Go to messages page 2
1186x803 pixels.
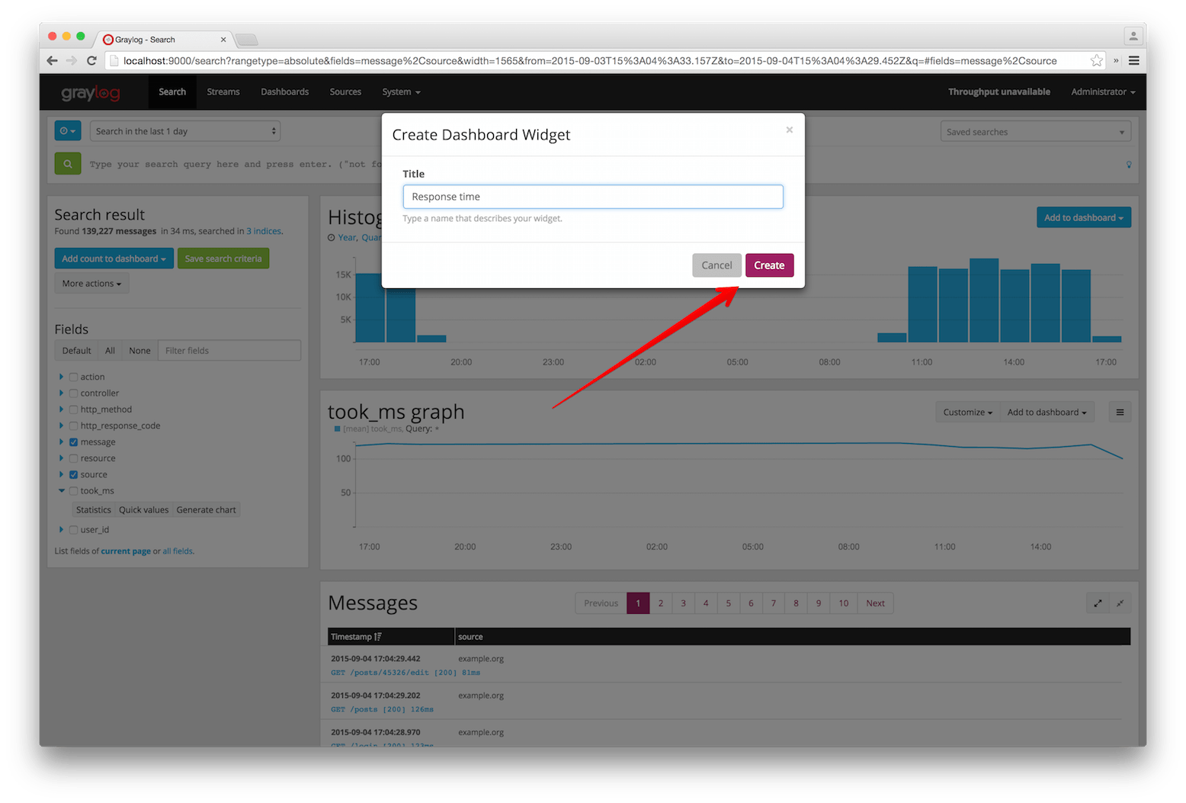661,603
